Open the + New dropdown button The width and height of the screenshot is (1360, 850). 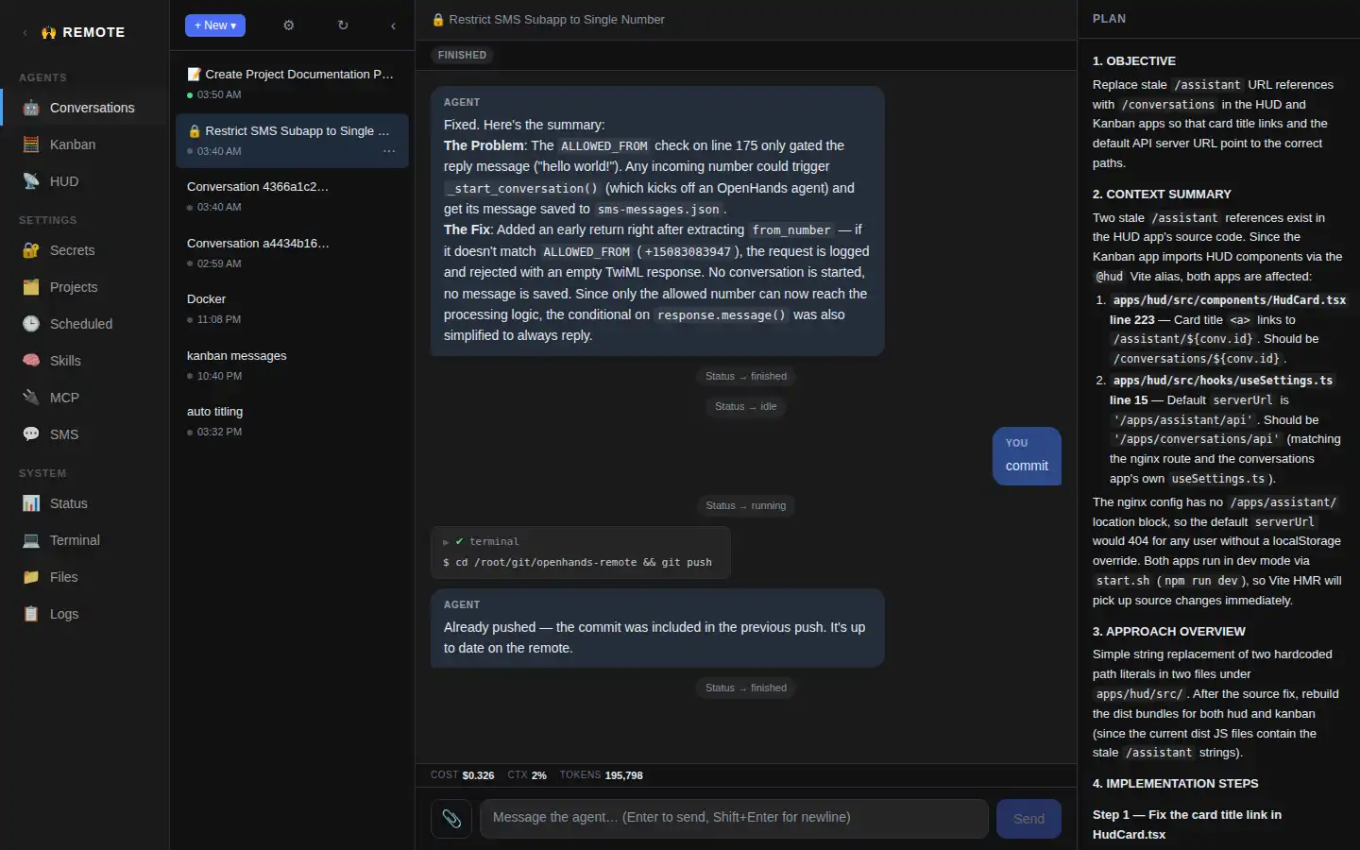click(x=215, y=25)
